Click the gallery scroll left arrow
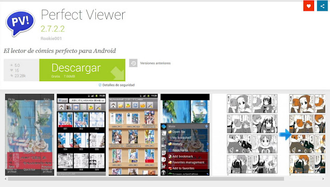This screenshot has height=187, width=330. (6, 179)
